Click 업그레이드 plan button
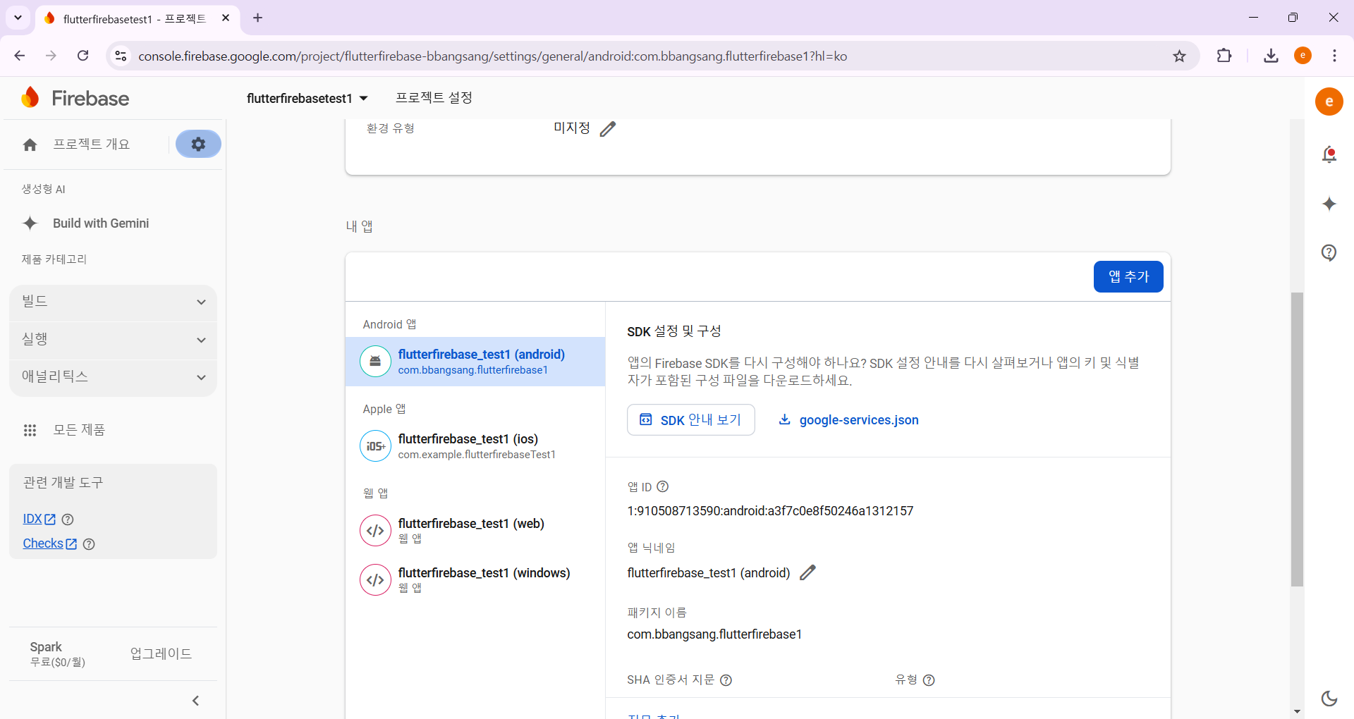This screenshot has width=1354, height=719. (161, 654)
